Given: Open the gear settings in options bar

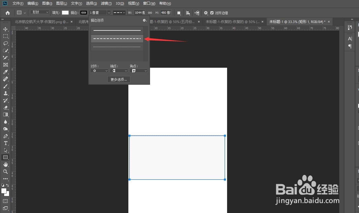Looking at the screenshot, I should click(206, 13).
